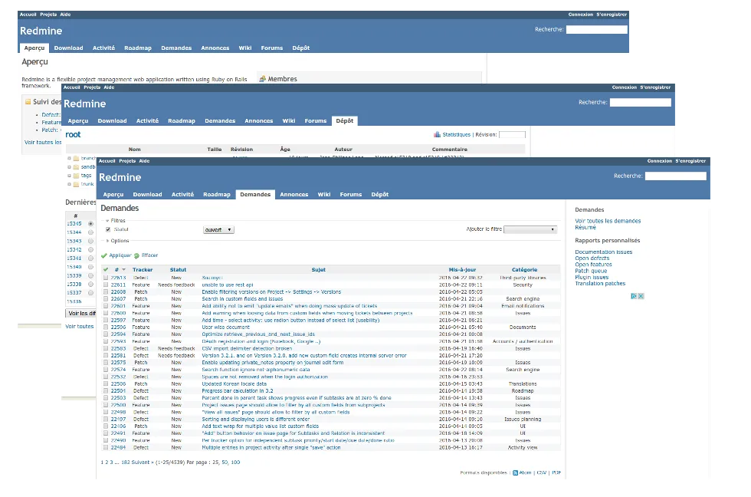The image size is (751, 497).
Task: Select the Activité tab in the back Aperçu window
Action: coord(103,48)
